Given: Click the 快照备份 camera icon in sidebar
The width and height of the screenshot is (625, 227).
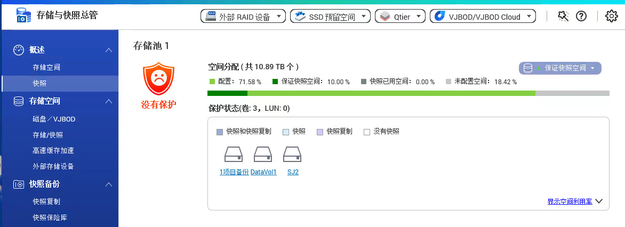Looking at the screenshot, I should [19, 184].
